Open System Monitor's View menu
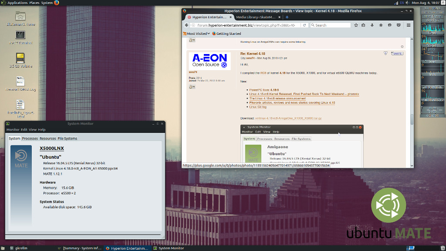 pos(33,129)
